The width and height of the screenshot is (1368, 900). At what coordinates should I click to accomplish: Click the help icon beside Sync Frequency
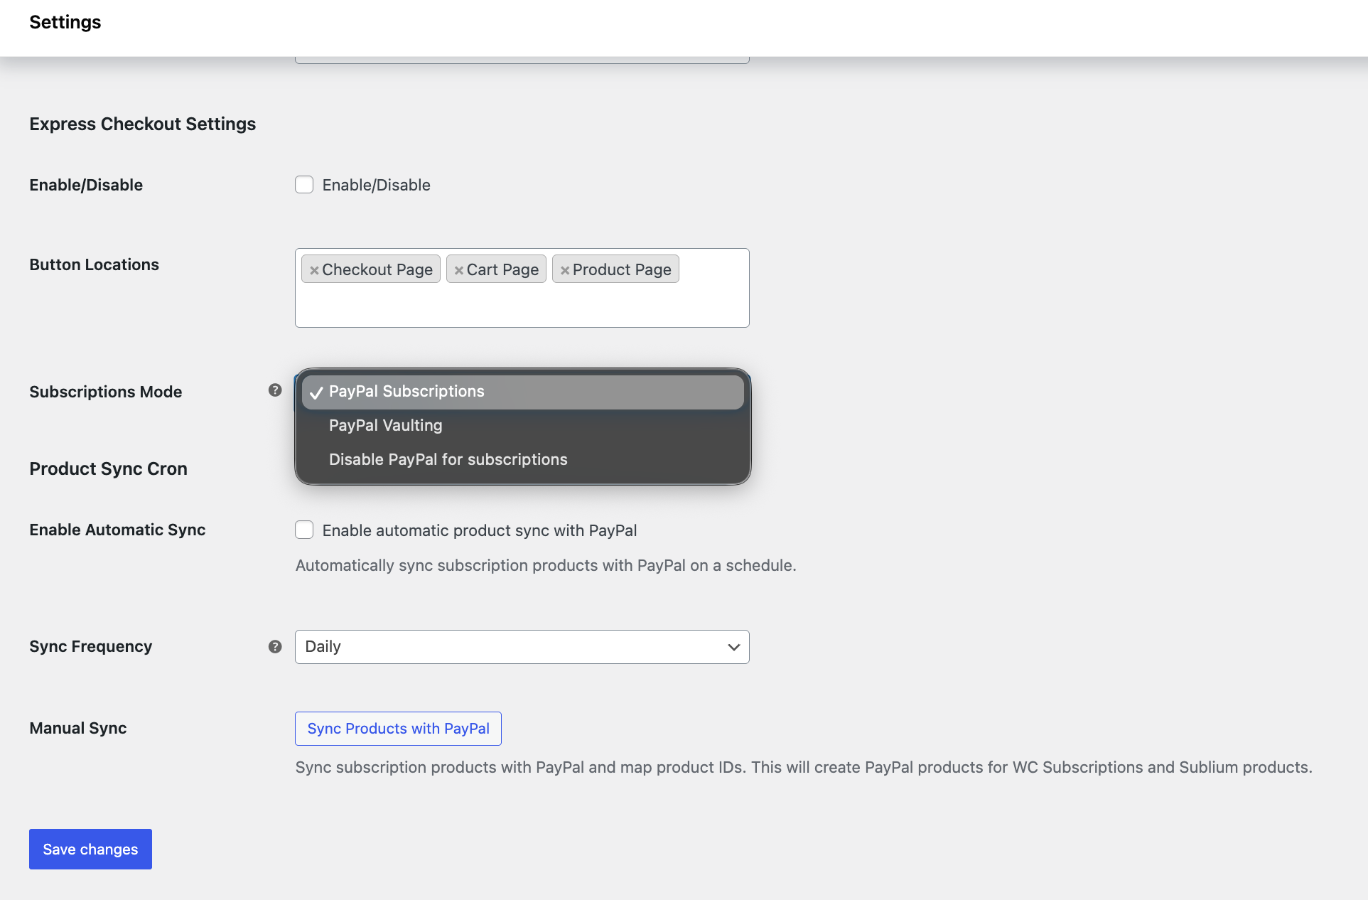(x=275, y=647)
